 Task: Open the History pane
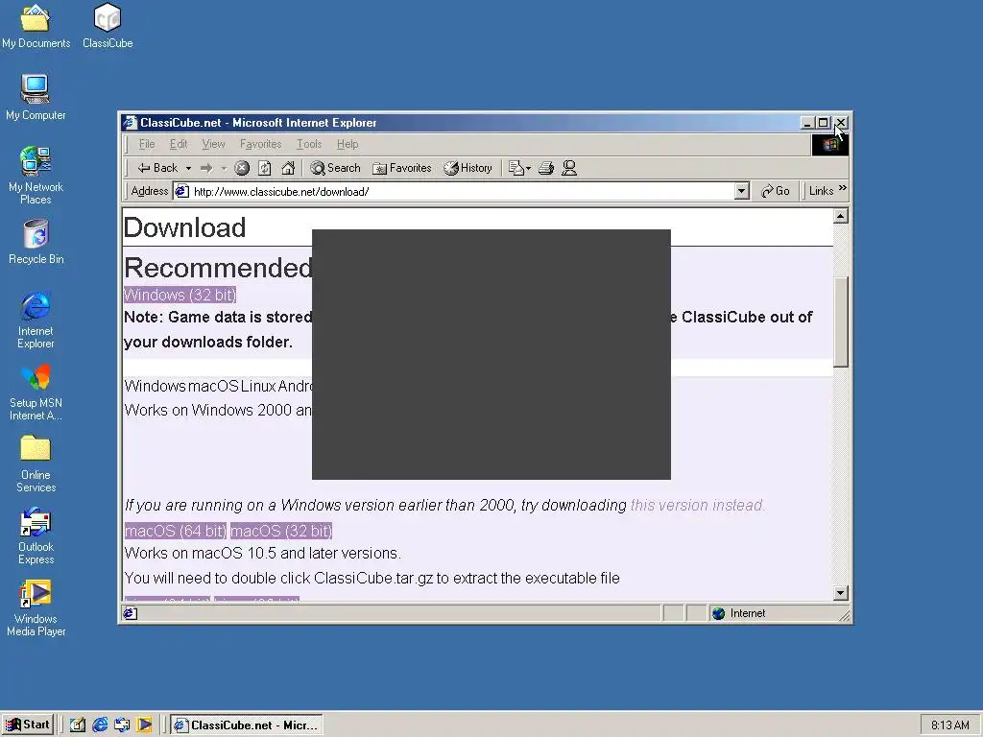coord(468,168)
